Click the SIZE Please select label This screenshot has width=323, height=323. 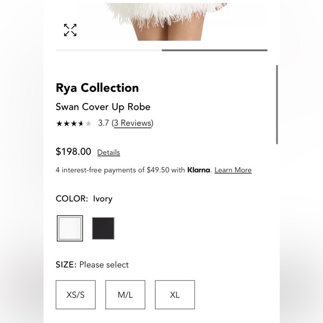92,265
